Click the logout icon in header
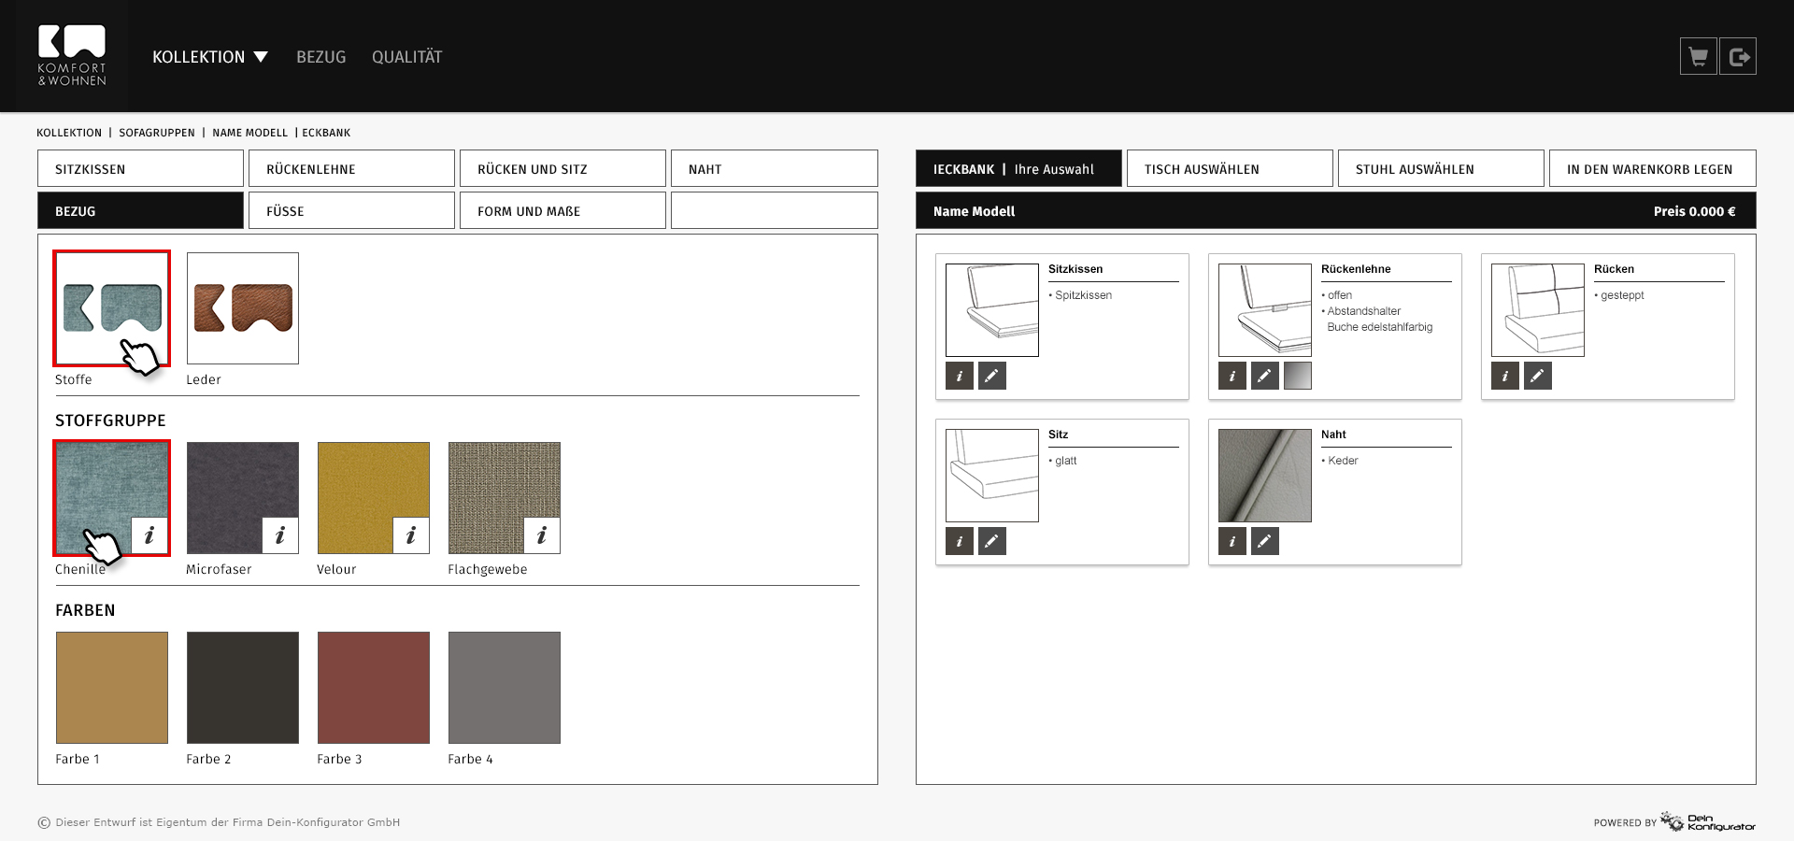The image size is (1794, 841). (x=1738, y=57)
